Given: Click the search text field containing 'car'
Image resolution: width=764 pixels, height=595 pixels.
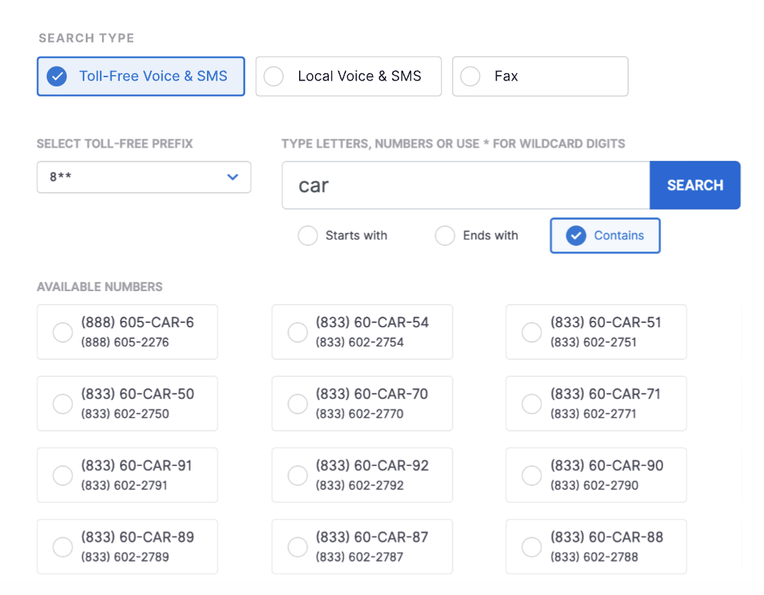Looking at the screenshot, I should [465, 186].
